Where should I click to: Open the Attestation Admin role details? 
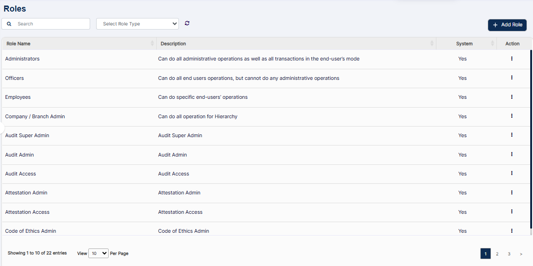26,193
